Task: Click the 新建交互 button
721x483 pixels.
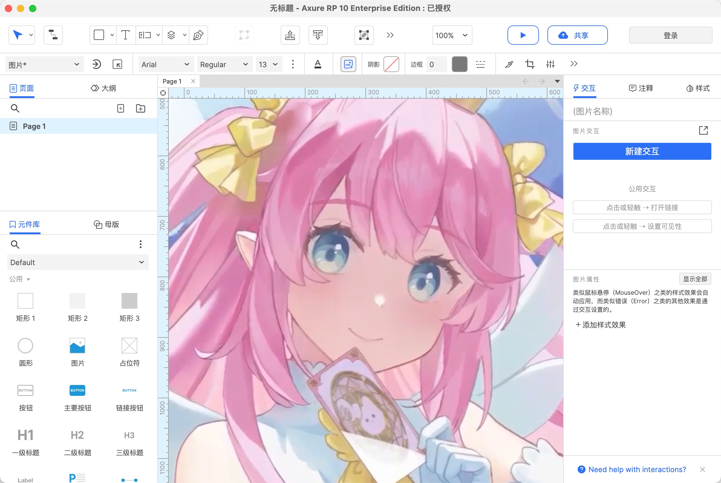Action: [x=642, y=151]
